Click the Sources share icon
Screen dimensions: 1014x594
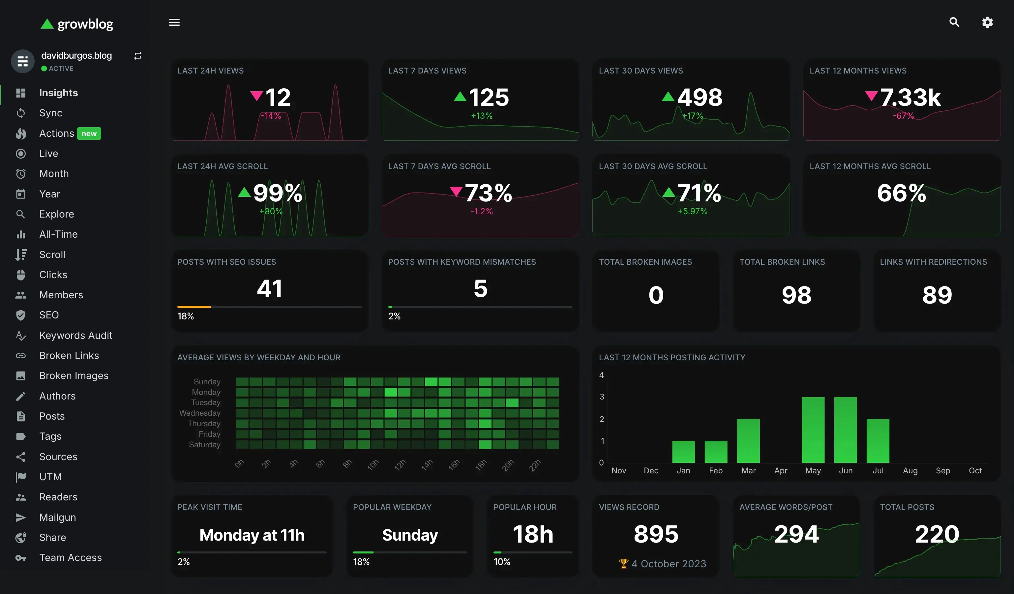[x=20, y=457]
